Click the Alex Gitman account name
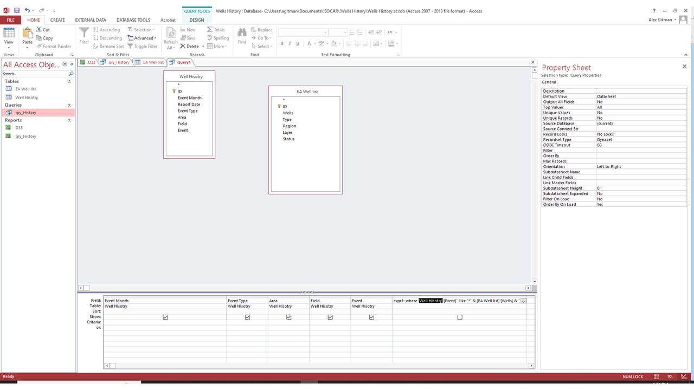 point(660,20)
